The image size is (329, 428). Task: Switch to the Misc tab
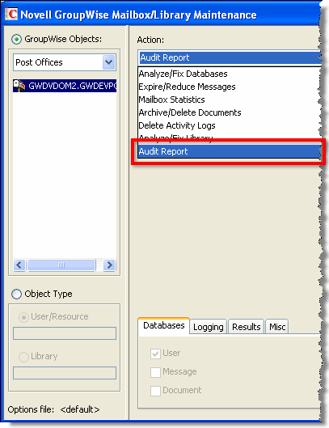(277, 327)
